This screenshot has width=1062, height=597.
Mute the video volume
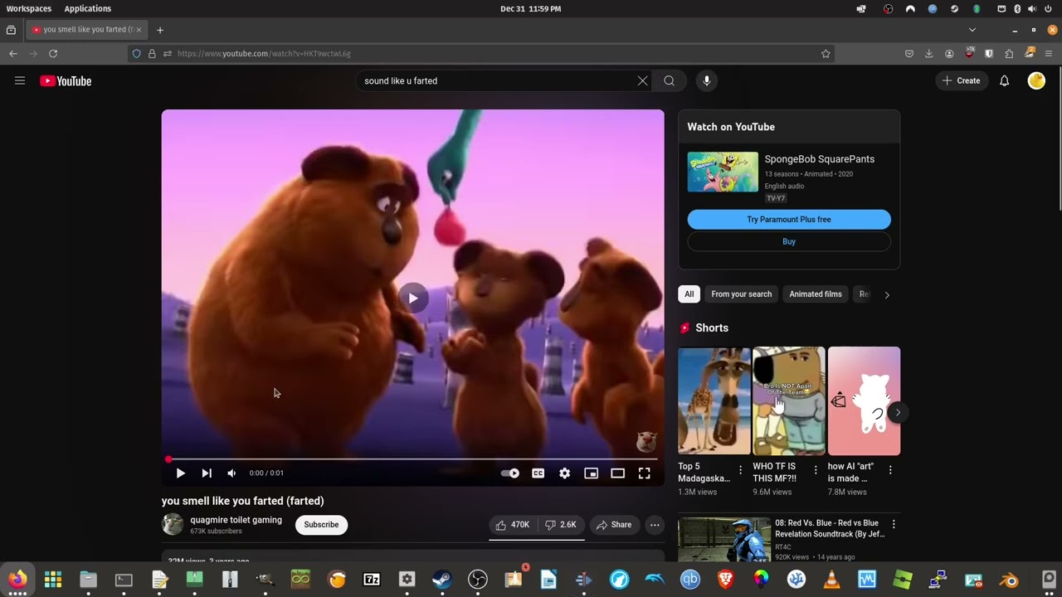point(231,473)
